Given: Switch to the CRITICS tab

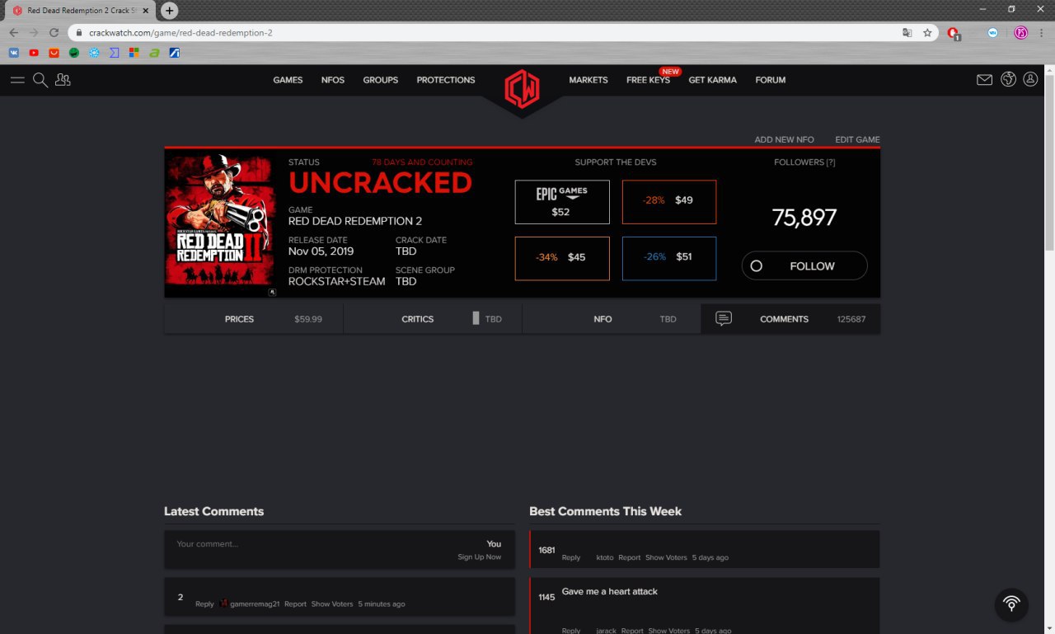Looking at the screenshot, I should 433,319.
